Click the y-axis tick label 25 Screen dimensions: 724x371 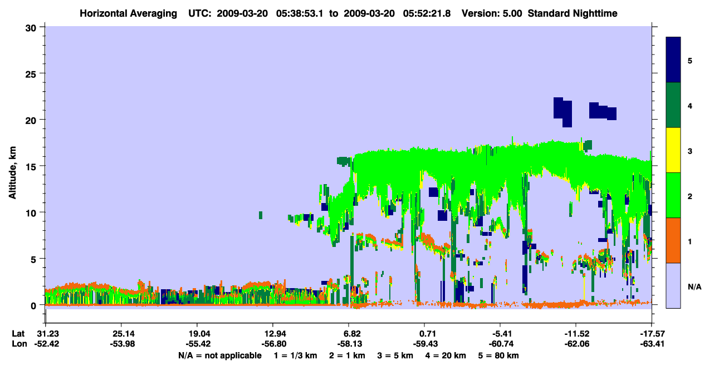pos(32,73)
